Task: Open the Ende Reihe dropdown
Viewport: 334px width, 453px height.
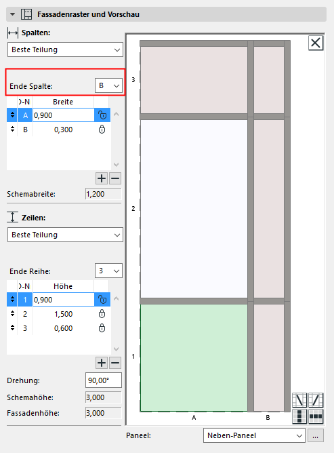Action: (x=108, y=271)
